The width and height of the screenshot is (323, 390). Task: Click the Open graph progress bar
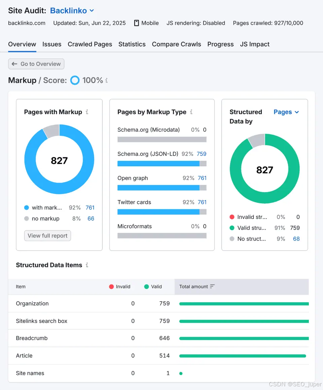click(162, 187)
